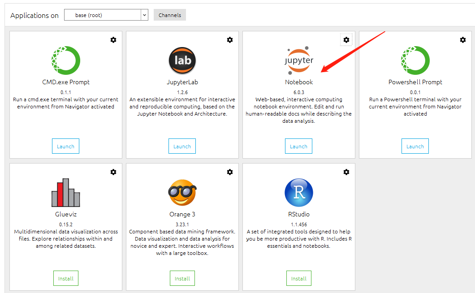
Task: Open settings gear on RStudio card
Action: click(346, 172)
